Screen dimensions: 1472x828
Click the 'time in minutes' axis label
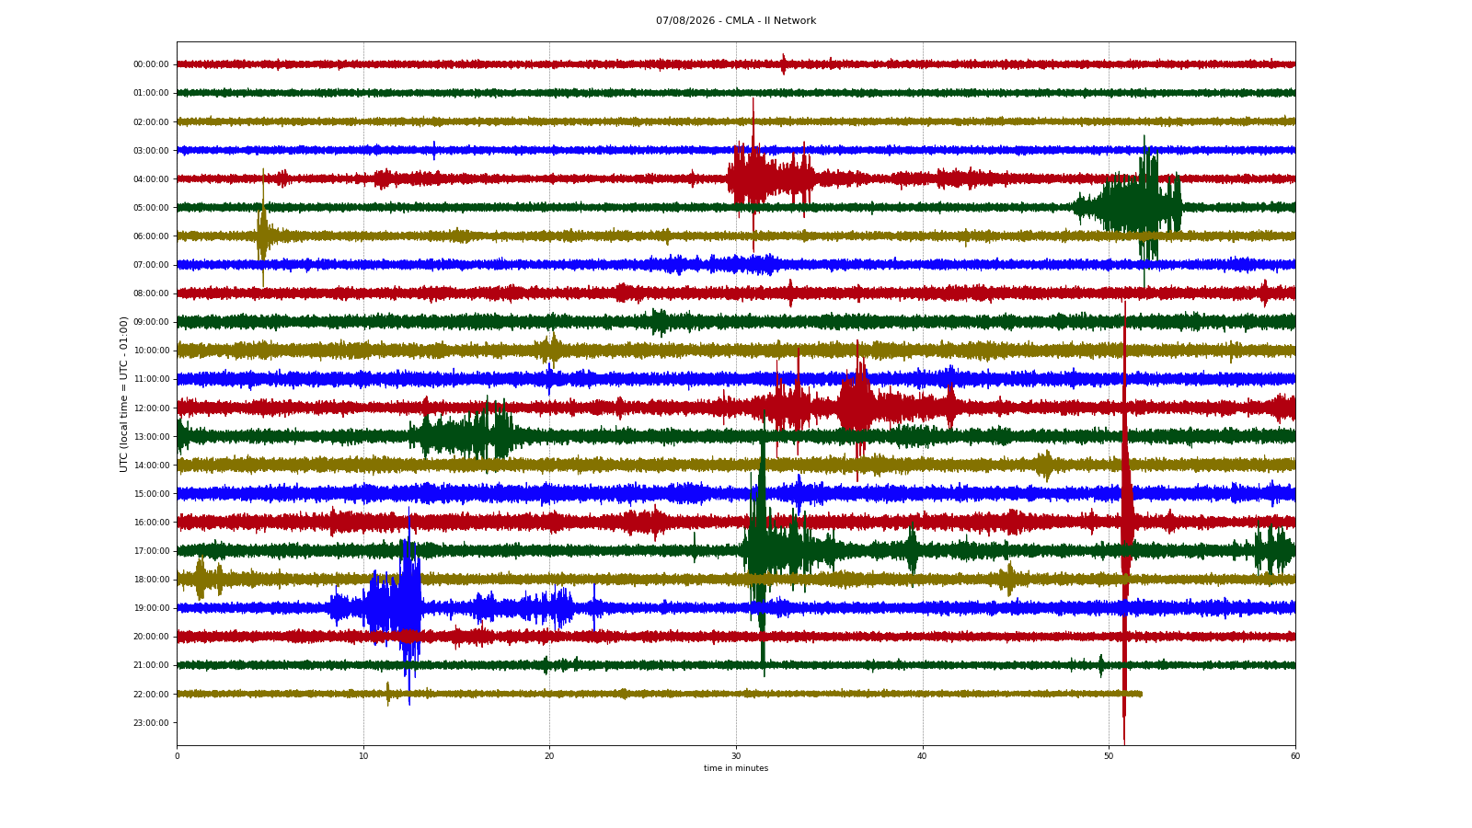pyautogui.click(x=736, y=768)
